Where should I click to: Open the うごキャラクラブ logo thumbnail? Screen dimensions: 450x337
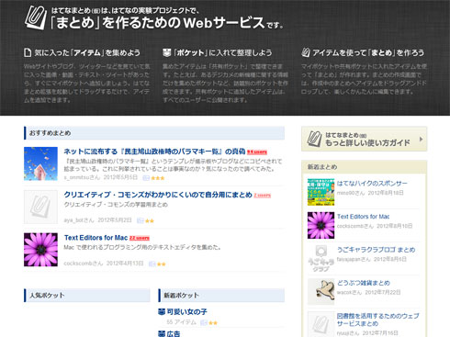pos(321,258)
